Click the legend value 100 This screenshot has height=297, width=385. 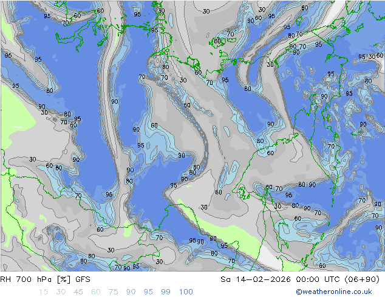186,292
